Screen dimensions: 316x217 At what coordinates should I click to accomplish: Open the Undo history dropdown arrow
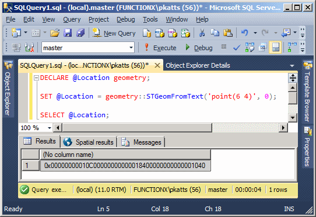pyautogui.click(x=255, y=33)
